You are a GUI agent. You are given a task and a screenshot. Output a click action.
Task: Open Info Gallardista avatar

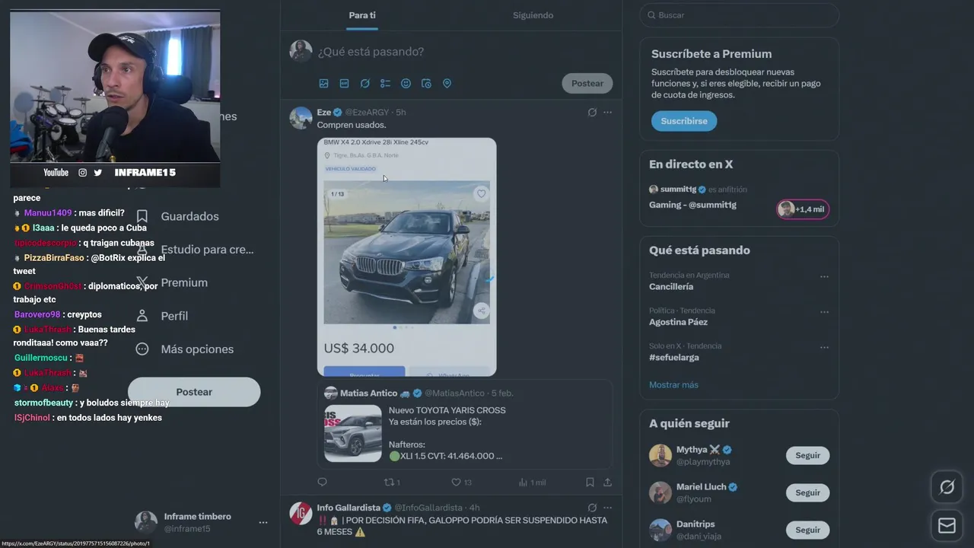301,513
